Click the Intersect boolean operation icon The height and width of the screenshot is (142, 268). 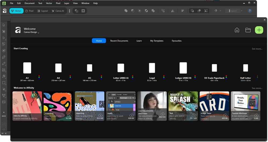tap(140, 11)
